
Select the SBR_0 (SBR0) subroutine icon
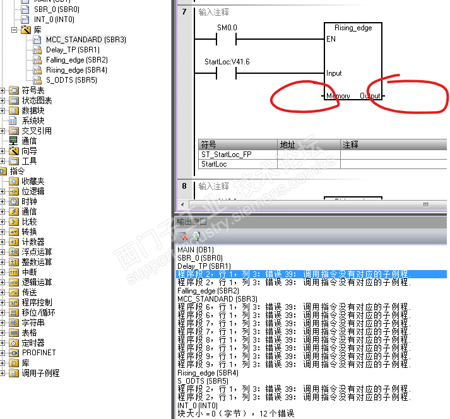[25, 9]
